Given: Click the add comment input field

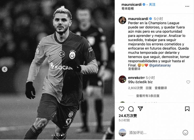Looking at the screenshot, I should point(155,133).
